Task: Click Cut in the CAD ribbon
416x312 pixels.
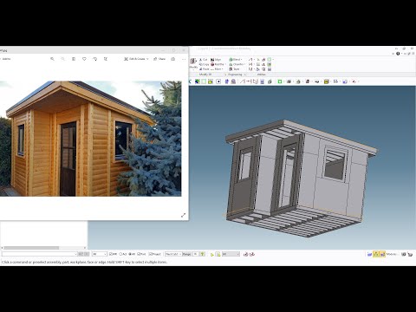Action: click(204, 60)
